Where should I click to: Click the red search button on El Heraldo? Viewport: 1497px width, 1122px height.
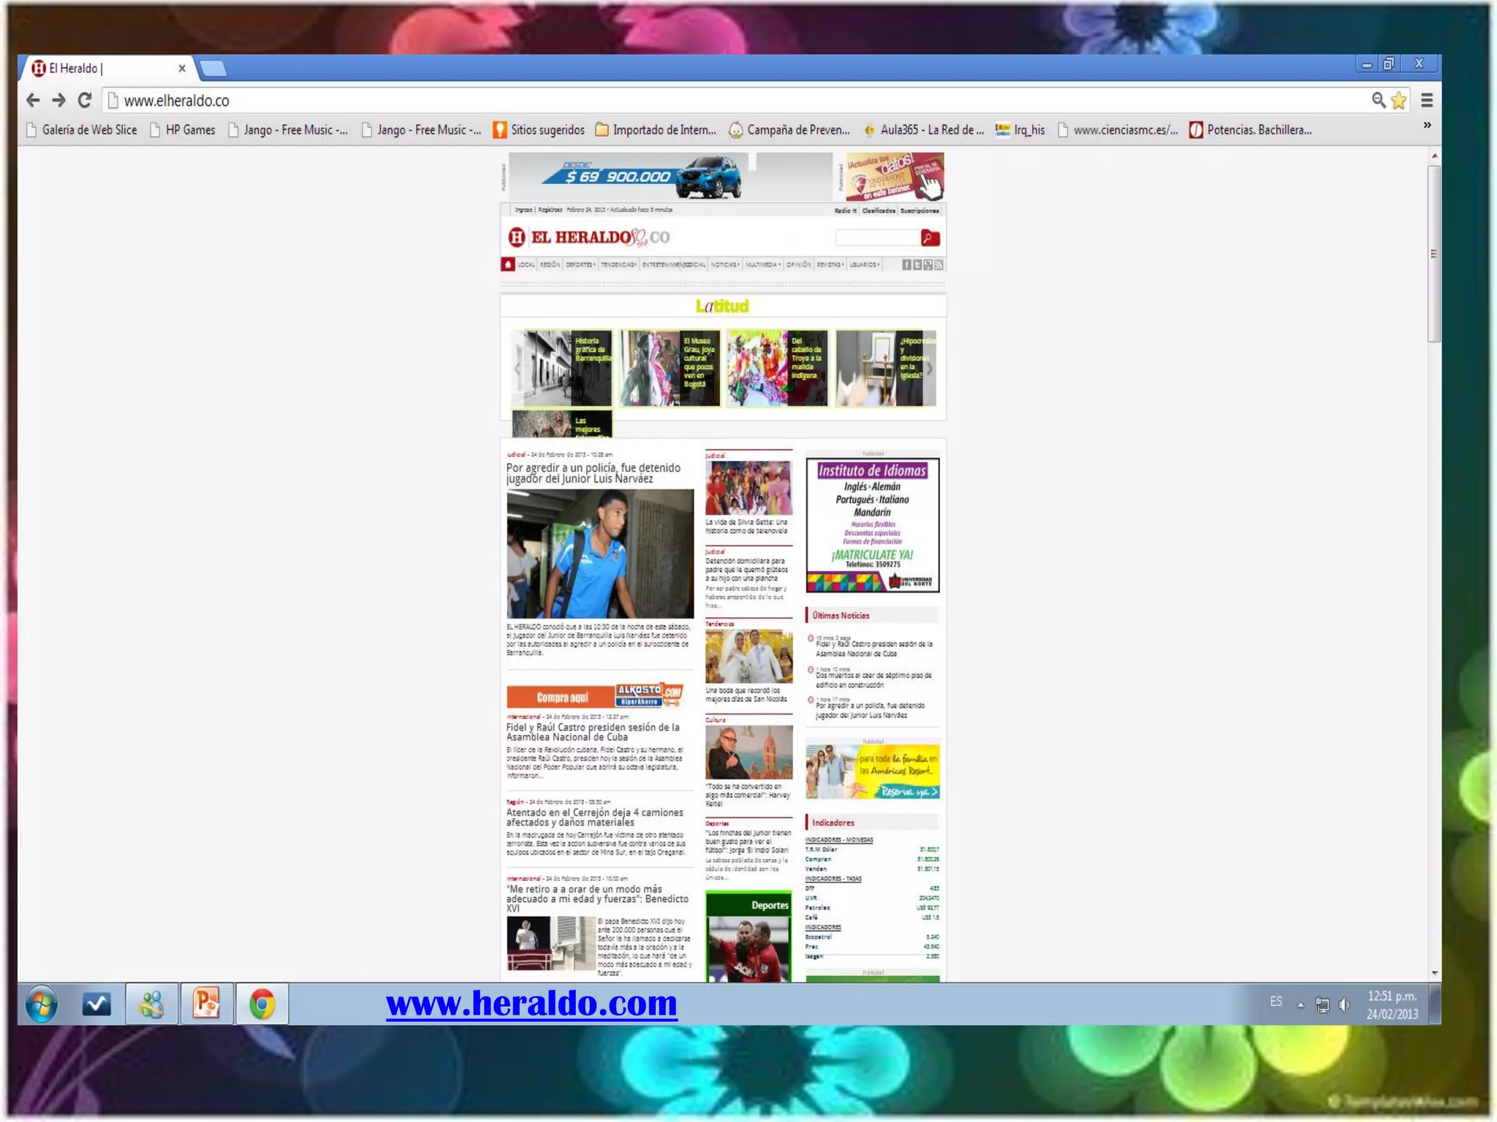click(930, 237)
